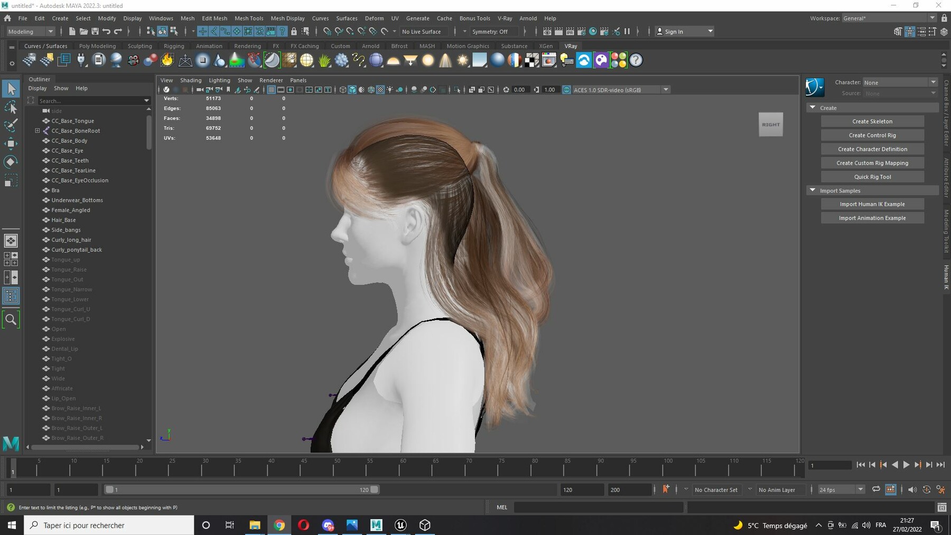Open the viewport Shading menu
This screenshot has width=951, height=535.
coord(191,80)
